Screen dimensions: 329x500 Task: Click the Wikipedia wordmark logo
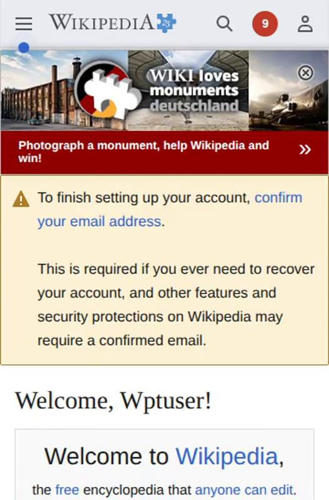101,22
